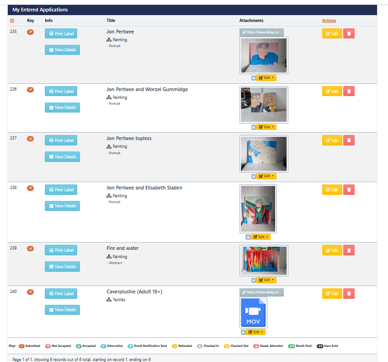388x362 pixels.
Task: Open attachment Edit dropdown for Jon Pertwee image
Action: [266, 78]
